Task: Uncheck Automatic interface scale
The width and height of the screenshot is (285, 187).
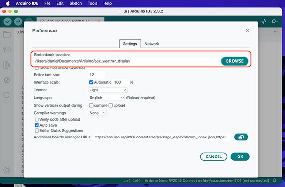Action: click(x=91, y=82)
